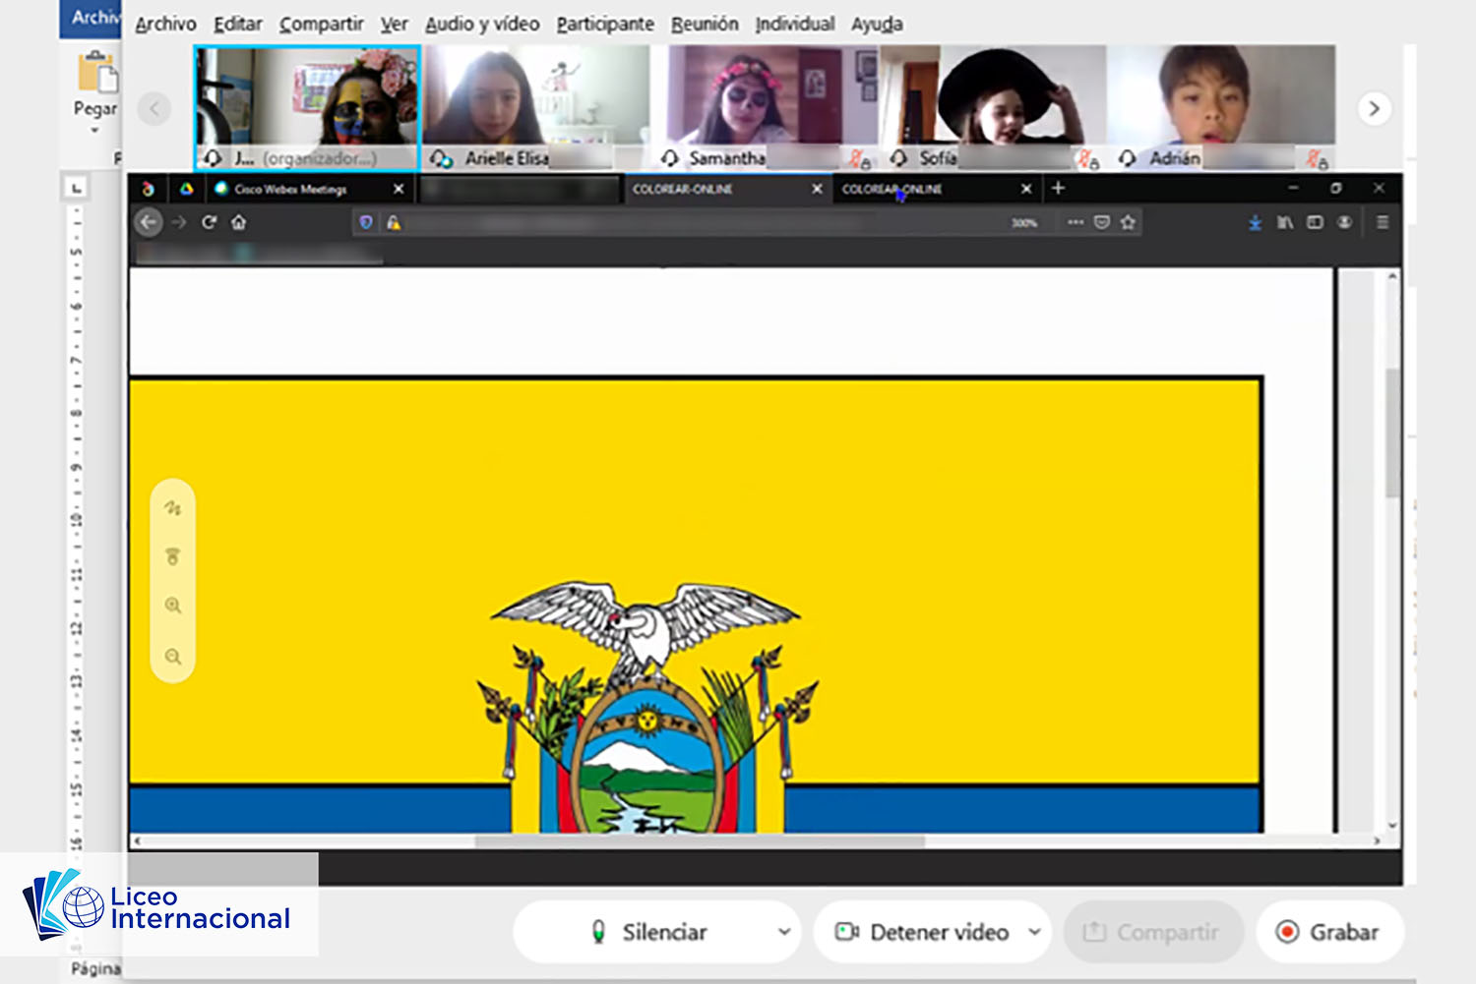This screenshot has height=984, width=1476.
Task: Bookmark this page with star icon
Action: [1128, 222]
